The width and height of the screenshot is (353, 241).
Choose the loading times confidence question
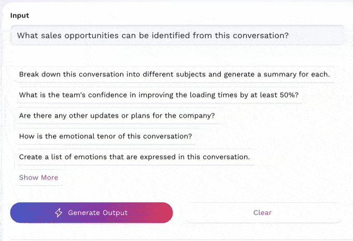[x=159, y=95]
